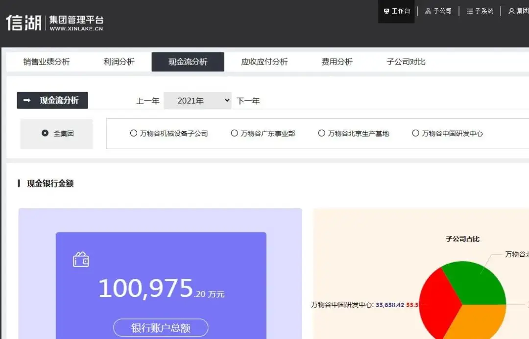
Task: Click the 银行账户总额 button
Action: coord(160,328)
